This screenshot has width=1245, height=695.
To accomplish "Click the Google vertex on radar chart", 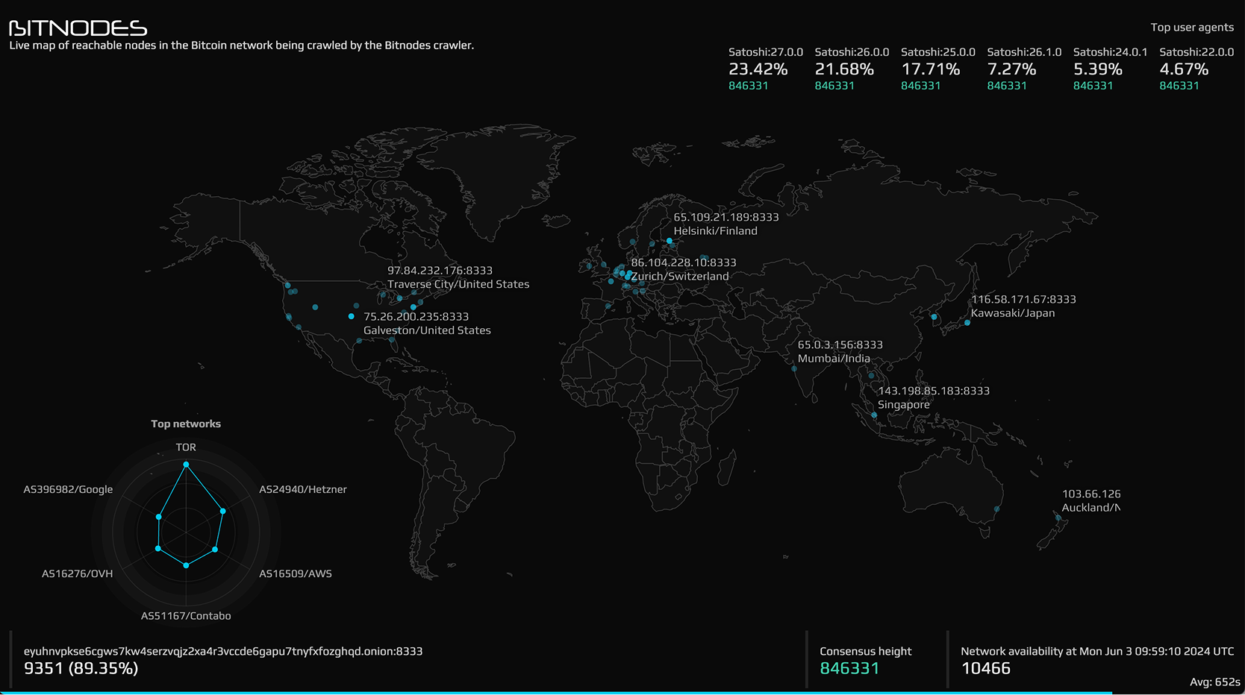I will (x=158, y=517).
